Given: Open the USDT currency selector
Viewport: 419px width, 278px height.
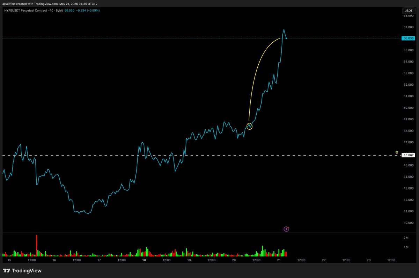Looking at the screenshot, I should (x=408, y=11).
